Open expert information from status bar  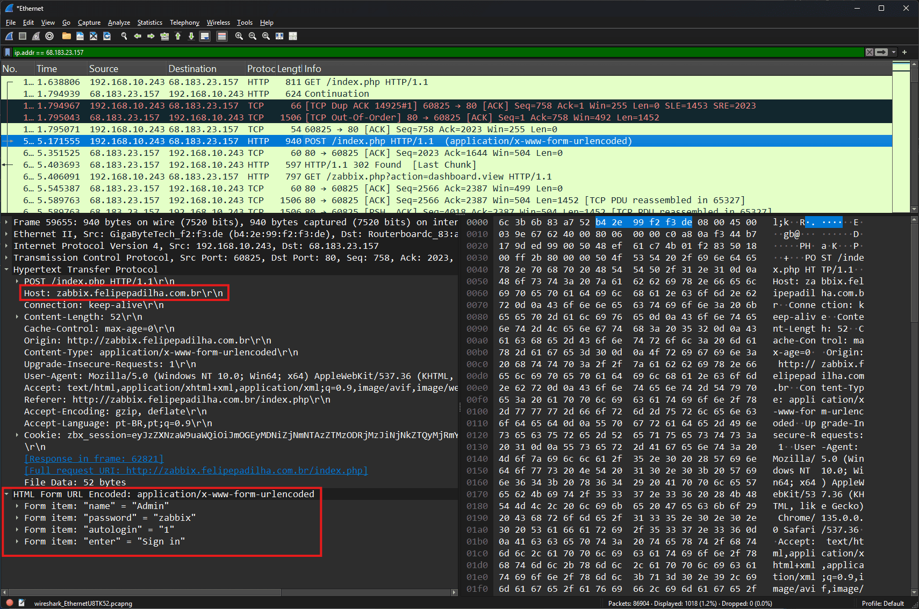coord(10,603)
